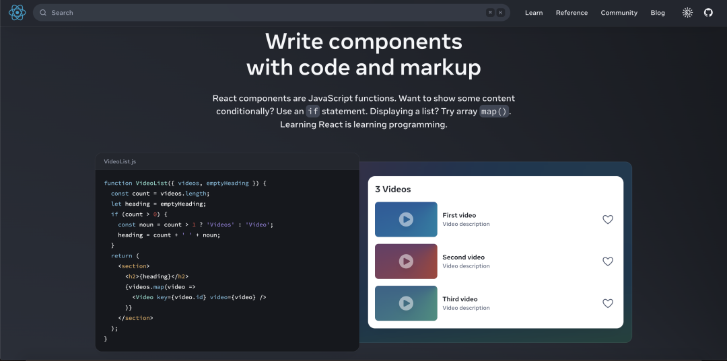Click 'Video description' under Second video

(x=466, y=266)
